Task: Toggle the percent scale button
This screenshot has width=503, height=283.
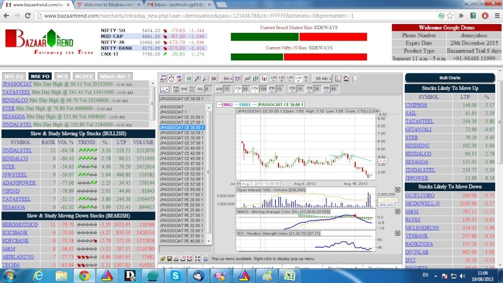Action: (x=306, y=79)
